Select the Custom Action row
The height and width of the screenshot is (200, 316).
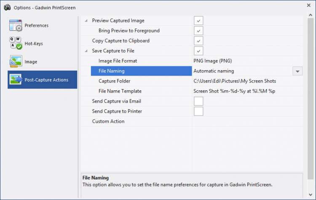(x=108, y=121)
